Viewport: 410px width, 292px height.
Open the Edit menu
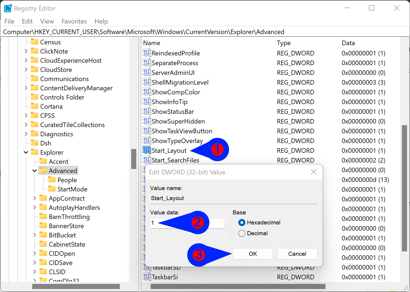(27, 21)
